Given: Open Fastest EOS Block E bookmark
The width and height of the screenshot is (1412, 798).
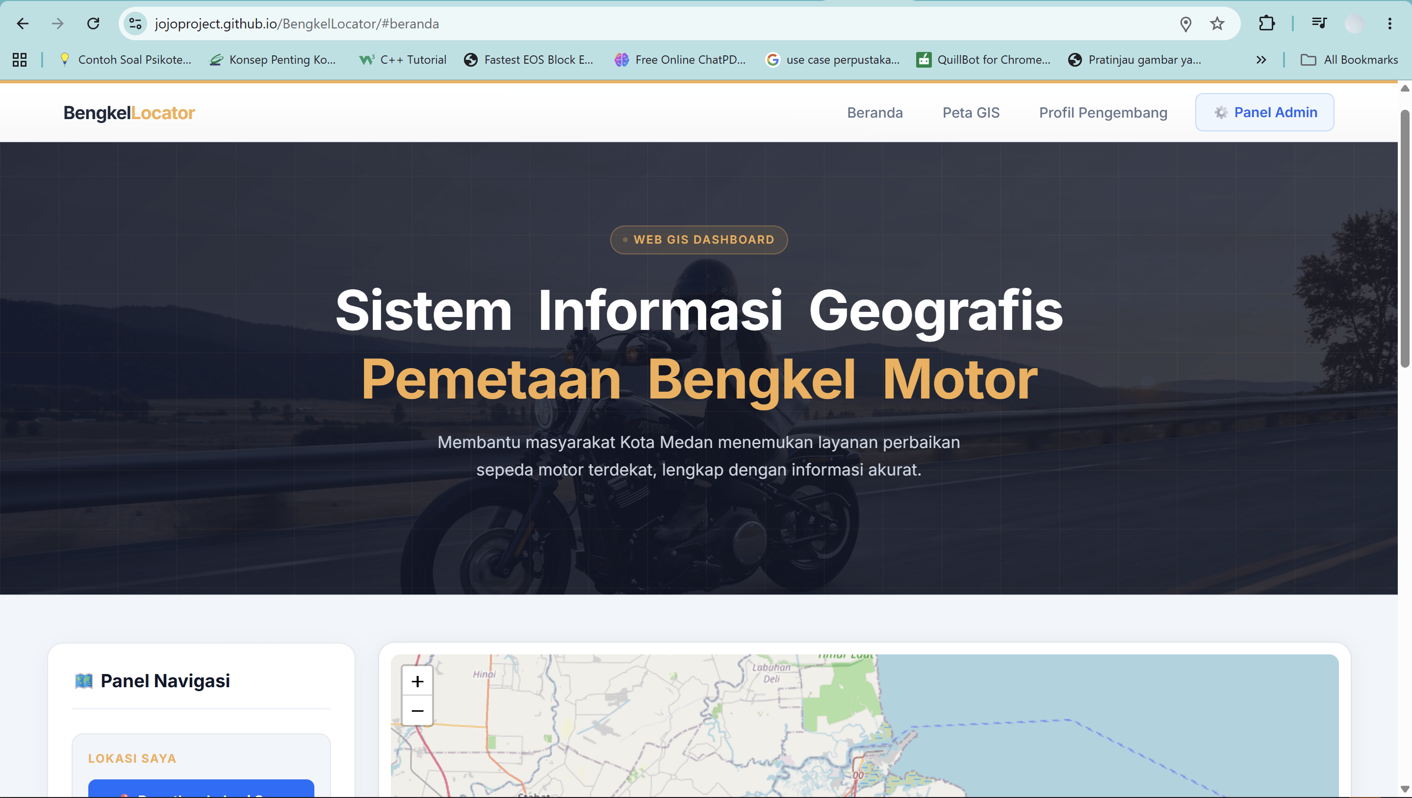Looking at the screenshot, I should (x=529, y=60).
